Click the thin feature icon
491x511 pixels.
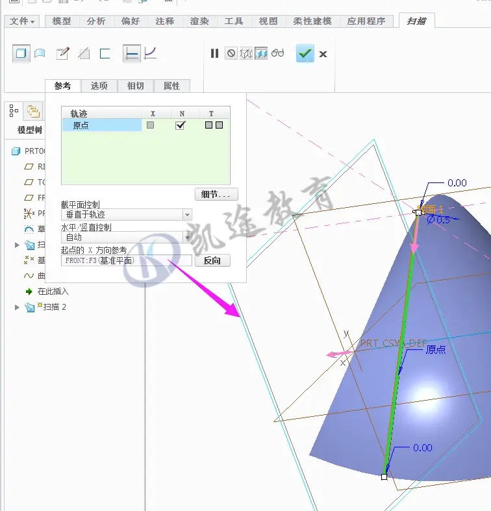coord(105,53)
